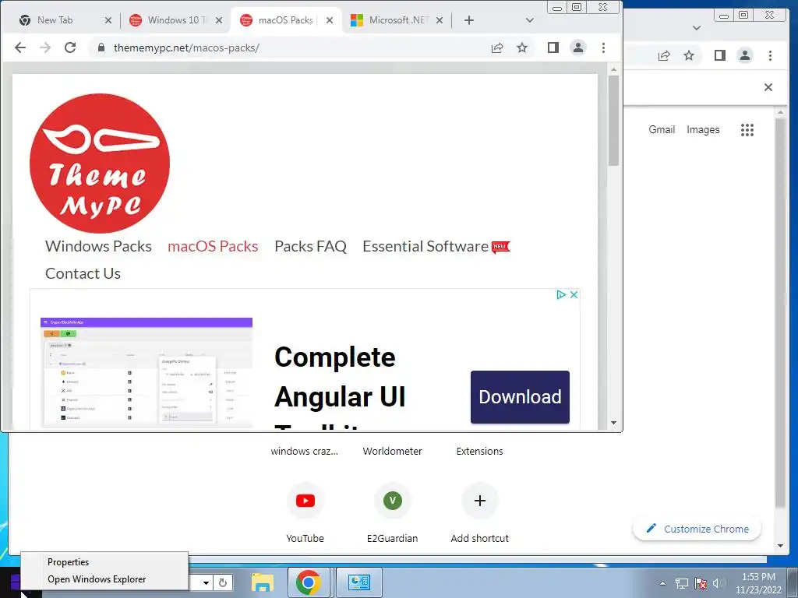Click the ThemeMyPC red logo
This screenshot has width=798, height=598.
tap(100, 164)
